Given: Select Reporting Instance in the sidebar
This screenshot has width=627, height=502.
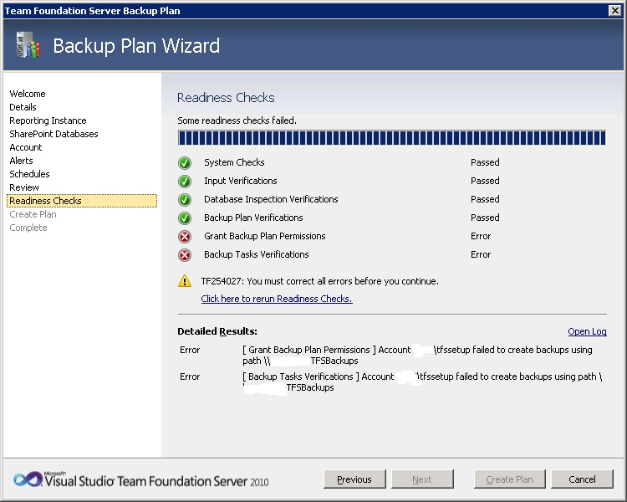Looking at the screenshot, I should click(48, 120).
